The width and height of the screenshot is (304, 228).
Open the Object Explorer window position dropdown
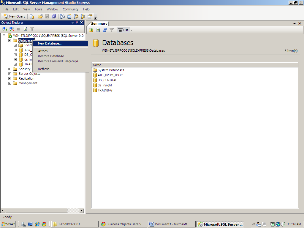click(x=72, y=23)
